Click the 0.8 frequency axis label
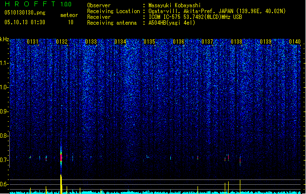Screen dimensions: 306x194 point(4,136)
